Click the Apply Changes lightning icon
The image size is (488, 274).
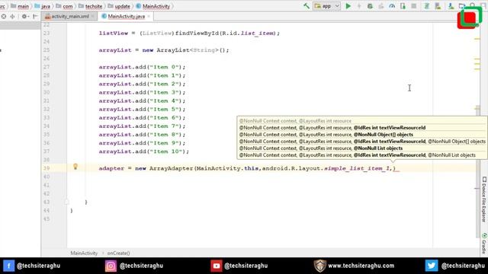[359, 6]
